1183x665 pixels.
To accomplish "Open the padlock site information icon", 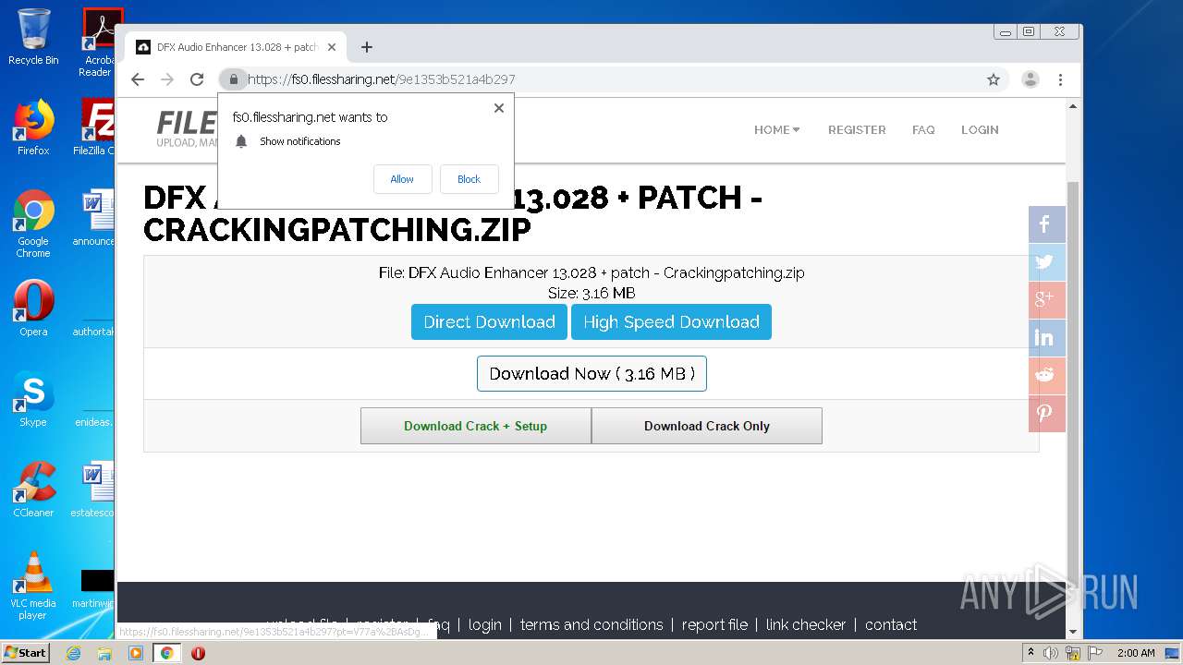I will click(x=233, y=79).
